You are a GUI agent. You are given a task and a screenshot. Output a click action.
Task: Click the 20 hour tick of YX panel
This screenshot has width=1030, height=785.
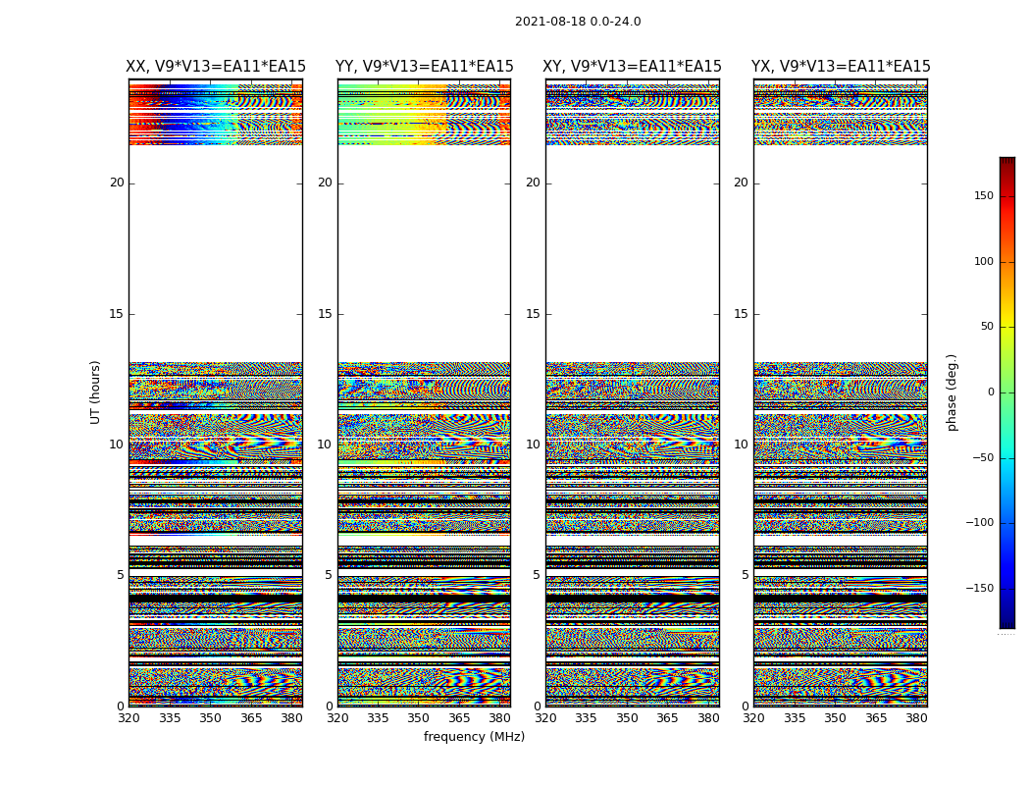pyautogui.click(x=741, y=183)
